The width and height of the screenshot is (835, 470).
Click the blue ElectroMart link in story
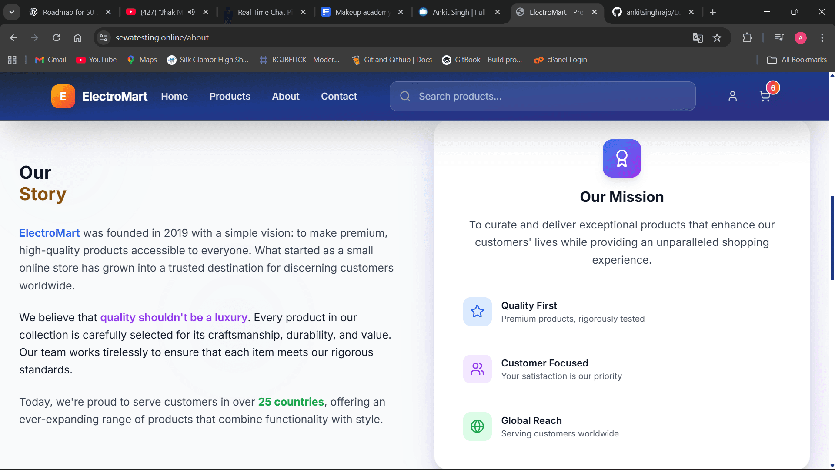point(49,233)
